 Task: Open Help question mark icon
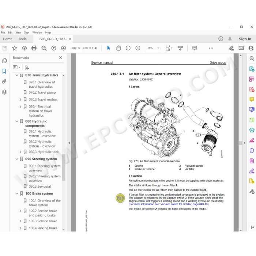point(221,39)
